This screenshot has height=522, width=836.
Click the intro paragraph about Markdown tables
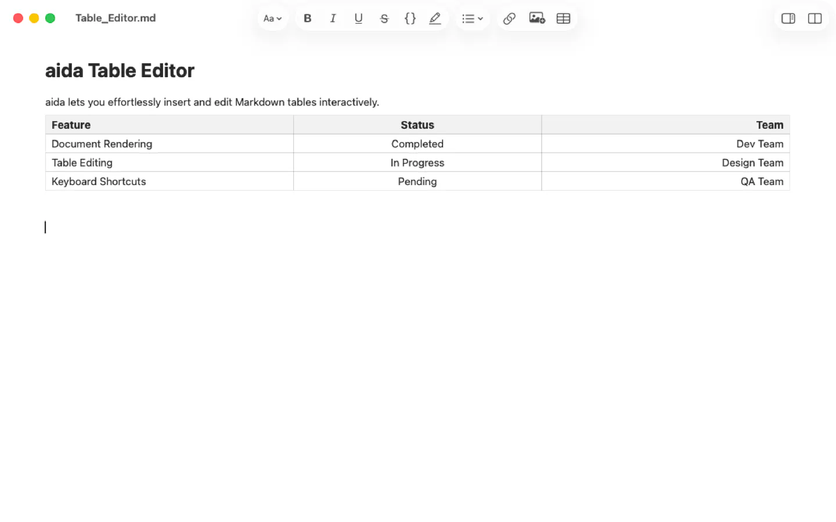pyautogui.click(x=212, y=102)
